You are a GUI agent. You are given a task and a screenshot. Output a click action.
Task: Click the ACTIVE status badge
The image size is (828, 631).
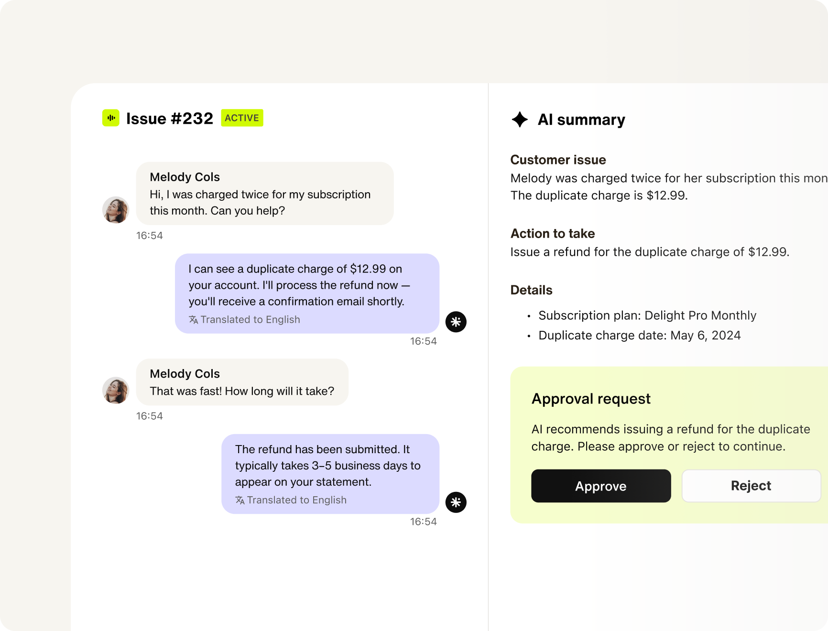242,118
